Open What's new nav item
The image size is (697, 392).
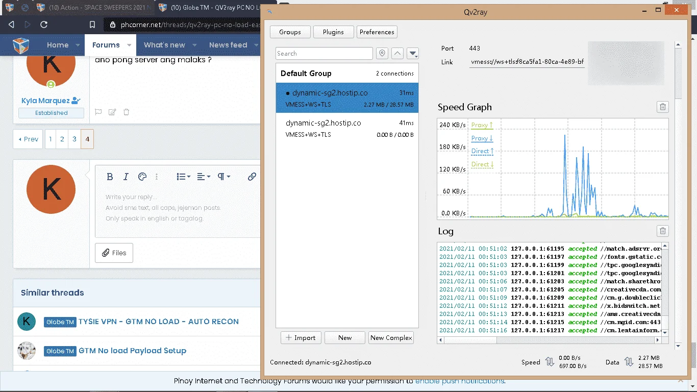pos(164,45)
